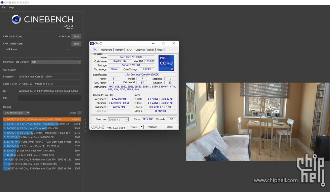Switch to the Memory tab in CPU-Z
The width and height of the screenshot is (330, 192).
tap(119, 50)
